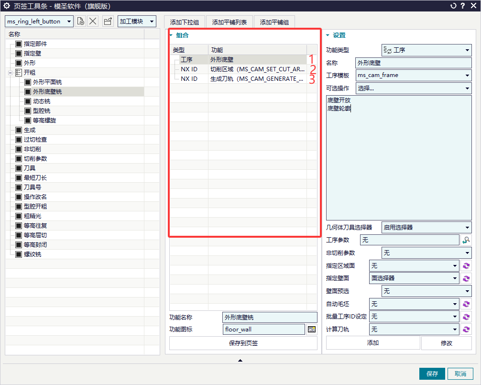Image resolution: width=481 pixels, height=385 pixels.
Task: Collapse the 开粗 tree node
Action: tap(10, 73)
